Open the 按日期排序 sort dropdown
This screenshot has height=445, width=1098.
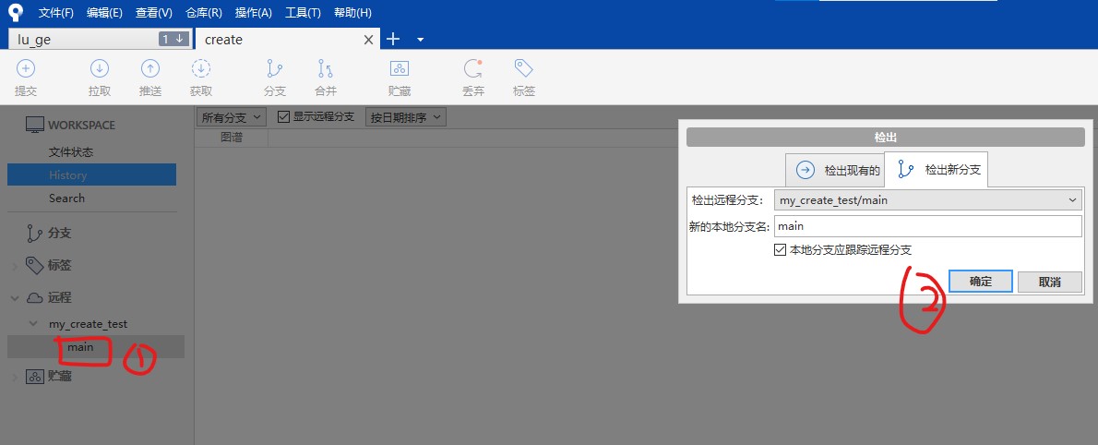406,117
